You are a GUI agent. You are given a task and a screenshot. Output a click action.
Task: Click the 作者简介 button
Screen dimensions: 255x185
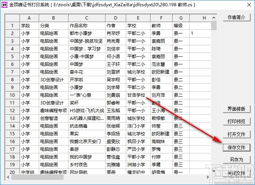(237, 17)
